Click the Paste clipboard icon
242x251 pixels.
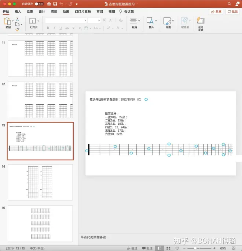tap(8, 21)
